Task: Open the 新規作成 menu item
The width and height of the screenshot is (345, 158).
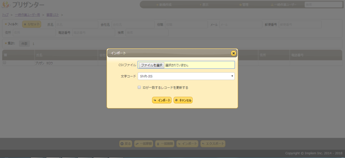Action: [x=164, y=5]
